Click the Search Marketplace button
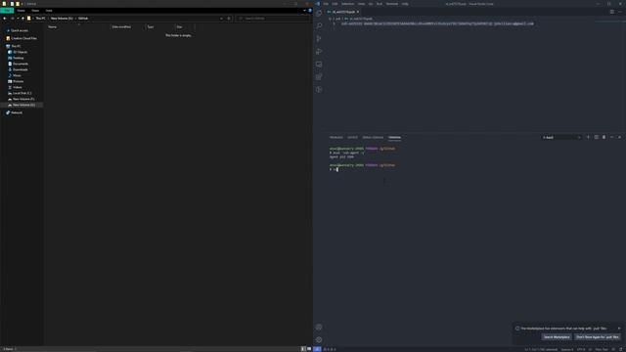The height and width of the screenshot is (352, 626). coord(557,336)
